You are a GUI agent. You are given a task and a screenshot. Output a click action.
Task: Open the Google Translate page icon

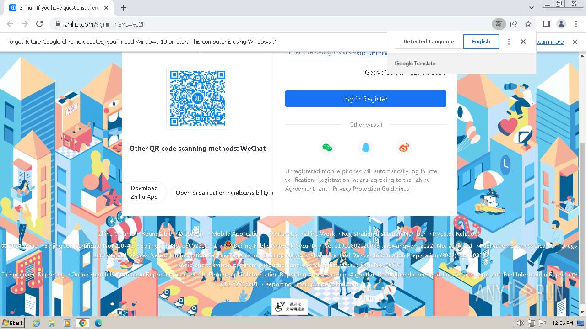(499, 24)
